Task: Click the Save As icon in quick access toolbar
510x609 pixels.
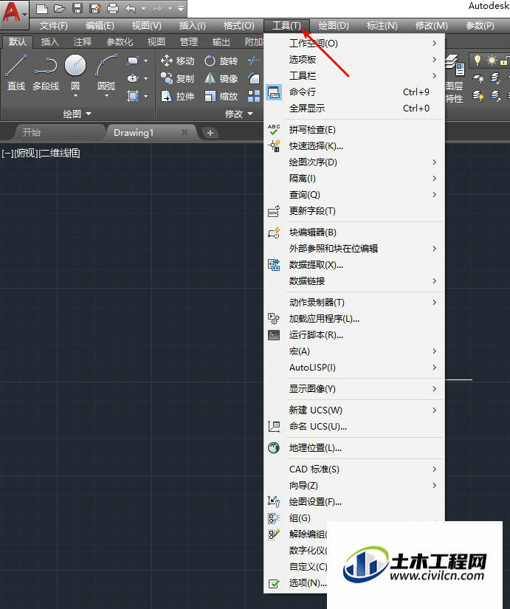Action: pyautogui.click(x=95, y=8)
